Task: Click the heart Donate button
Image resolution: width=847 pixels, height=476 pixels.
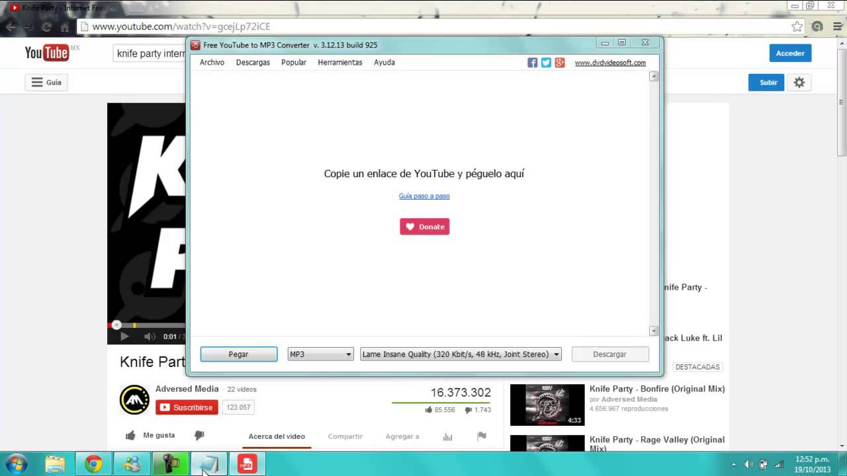Action: coord(424,227)
